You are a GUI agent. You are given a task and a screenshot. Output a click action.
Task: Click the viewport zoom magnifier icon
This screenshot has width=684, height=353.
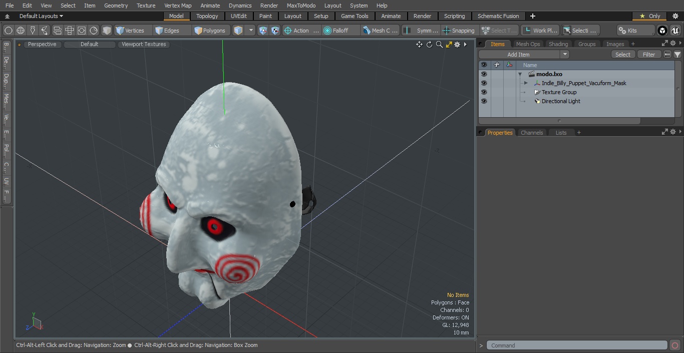pos(439,45)
